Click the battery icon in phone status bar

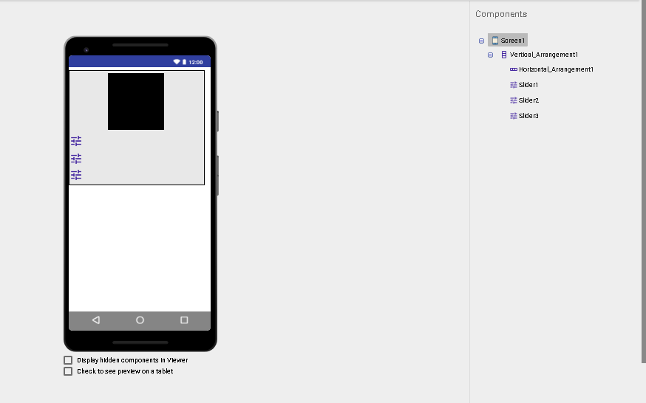[x=184, y=62]
